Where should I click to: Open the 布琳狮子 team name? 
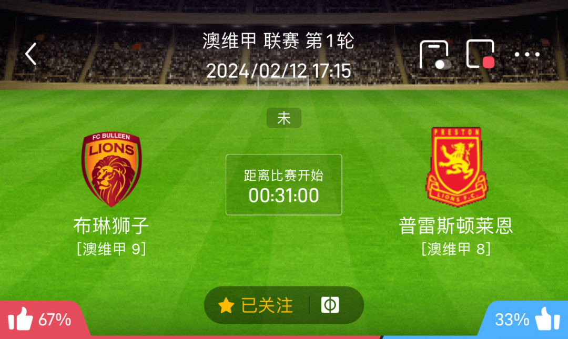[x=111, y=225]
